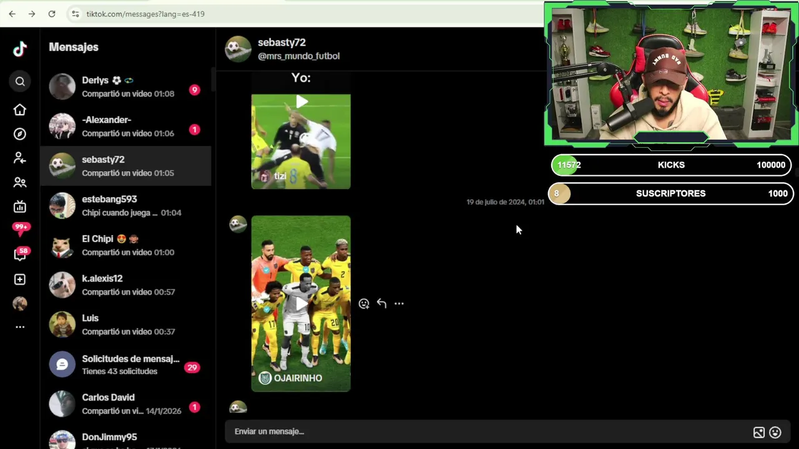
Task: Open the search icon in sidebar
Action: pyautogui.click(x=20, y=82)
